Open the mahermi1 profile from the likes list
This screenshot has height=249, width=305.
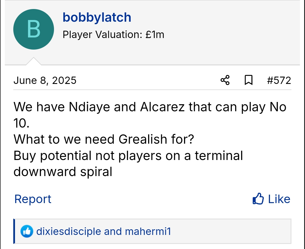click(148, 232)
